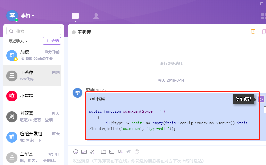This screenshot has height=165, width=266.
Task: Switch to the contacts tab
Action: click(96, 16)
